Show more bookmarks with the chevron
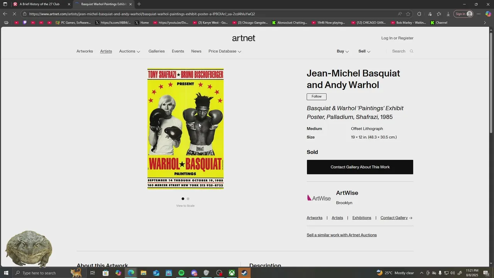494x278 pixels. click(x=485, y=22)
